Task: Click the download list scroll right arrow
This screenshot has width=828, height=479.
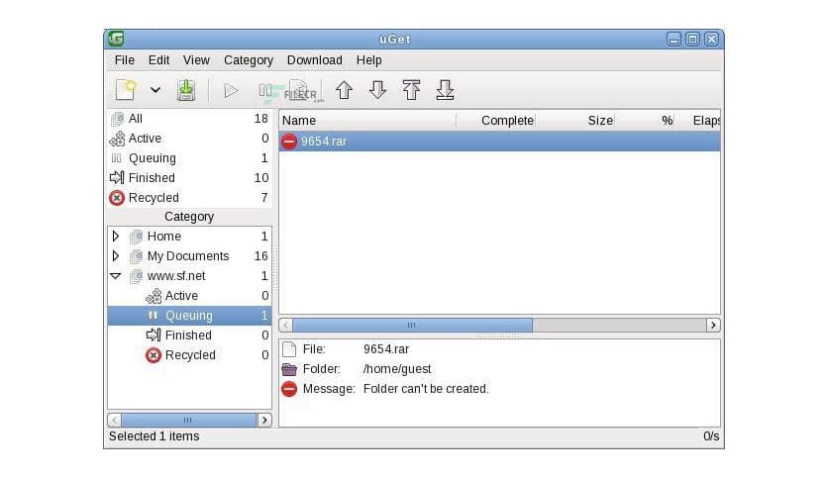Action: click(713, 325)
